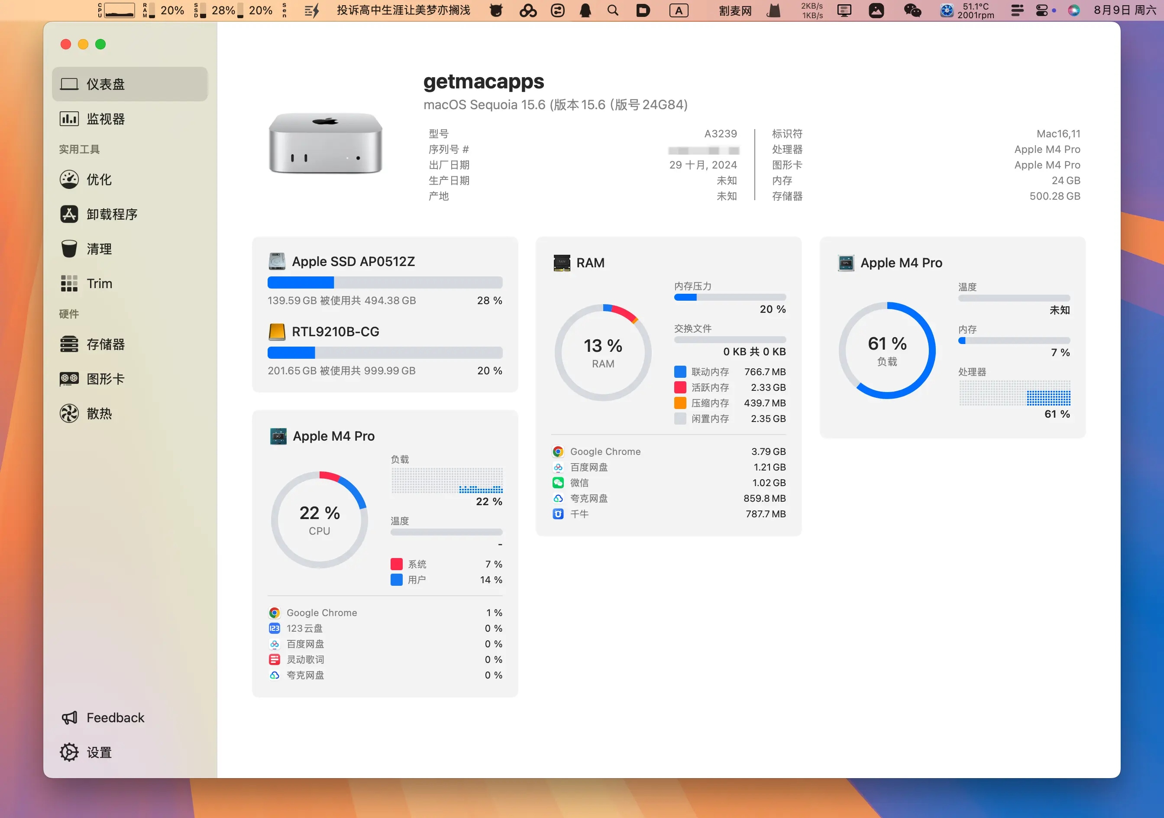Click the getmacapps computer name

[484, 81]
